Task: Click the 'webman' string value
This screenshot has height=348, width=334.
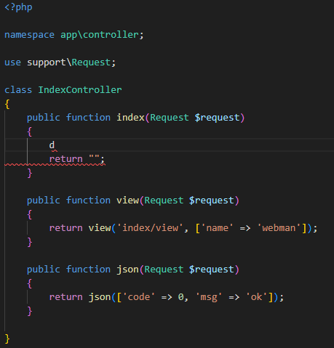Action: 279,228
